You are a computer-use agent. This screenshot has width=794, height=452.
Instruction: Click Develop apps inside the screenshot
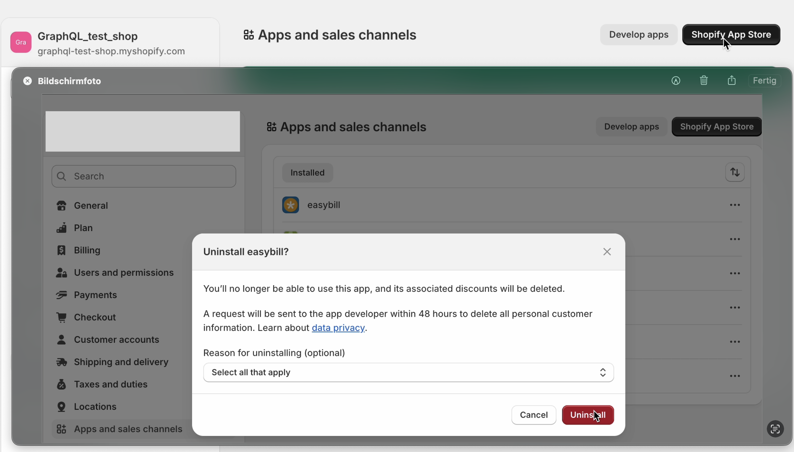pyautogui.click(x=631, y=127)
